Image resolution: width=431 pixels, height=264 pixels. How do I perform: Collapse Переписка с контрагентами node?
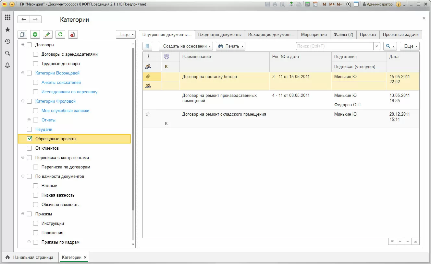(x=23, y=158)
